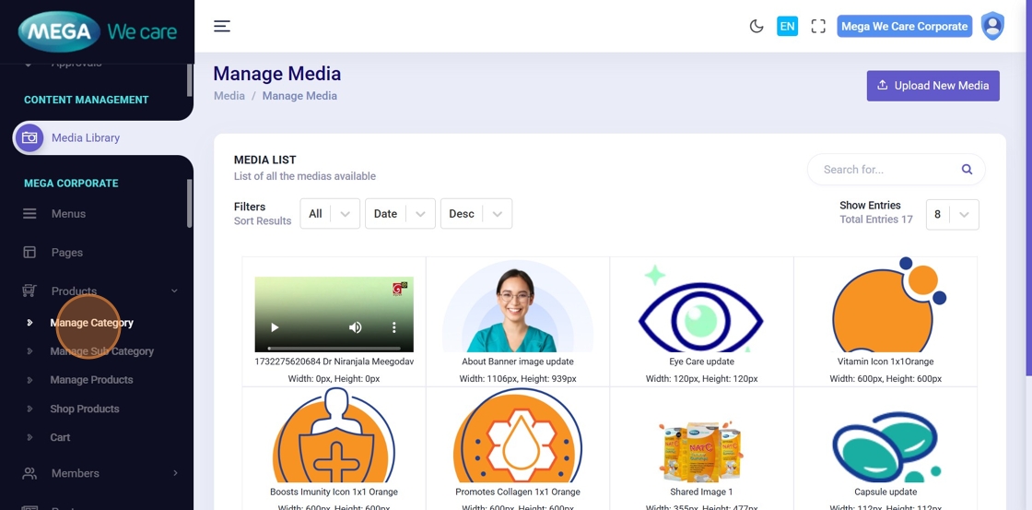Click the search magnifier icon
Screen dimensions: 1032x510
tap(967, 170)
